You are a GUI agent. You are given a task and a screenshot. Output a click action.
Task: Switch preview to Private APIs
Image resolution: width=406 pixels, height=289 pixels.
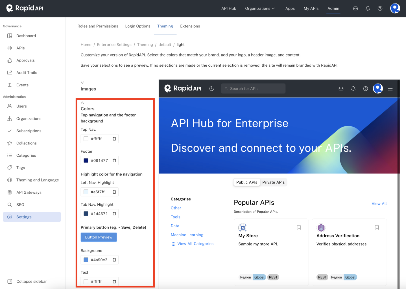click(x=273, y=182)
